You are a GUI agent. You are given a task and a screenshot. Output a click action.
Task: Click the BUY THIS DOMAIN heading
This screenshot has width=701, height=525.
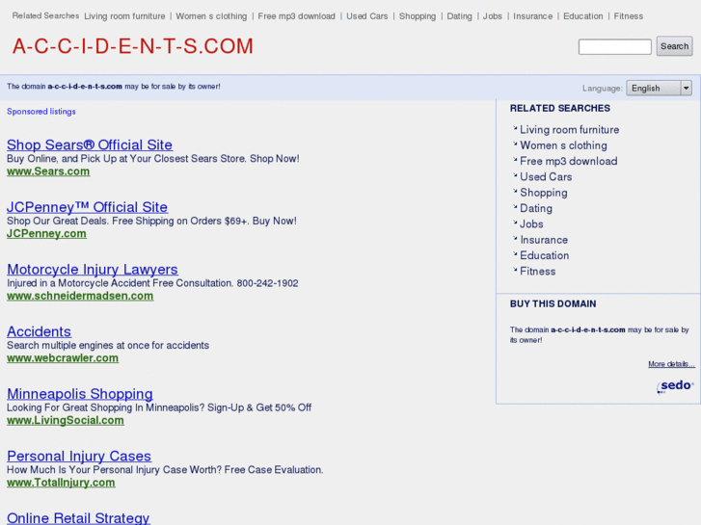(x=553, y=303)
